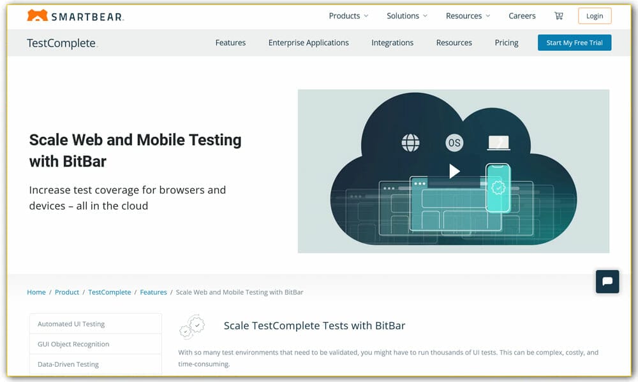Play the video in the cloud illustration
Viewport: 638px width, 382px height.
point(454,171)
